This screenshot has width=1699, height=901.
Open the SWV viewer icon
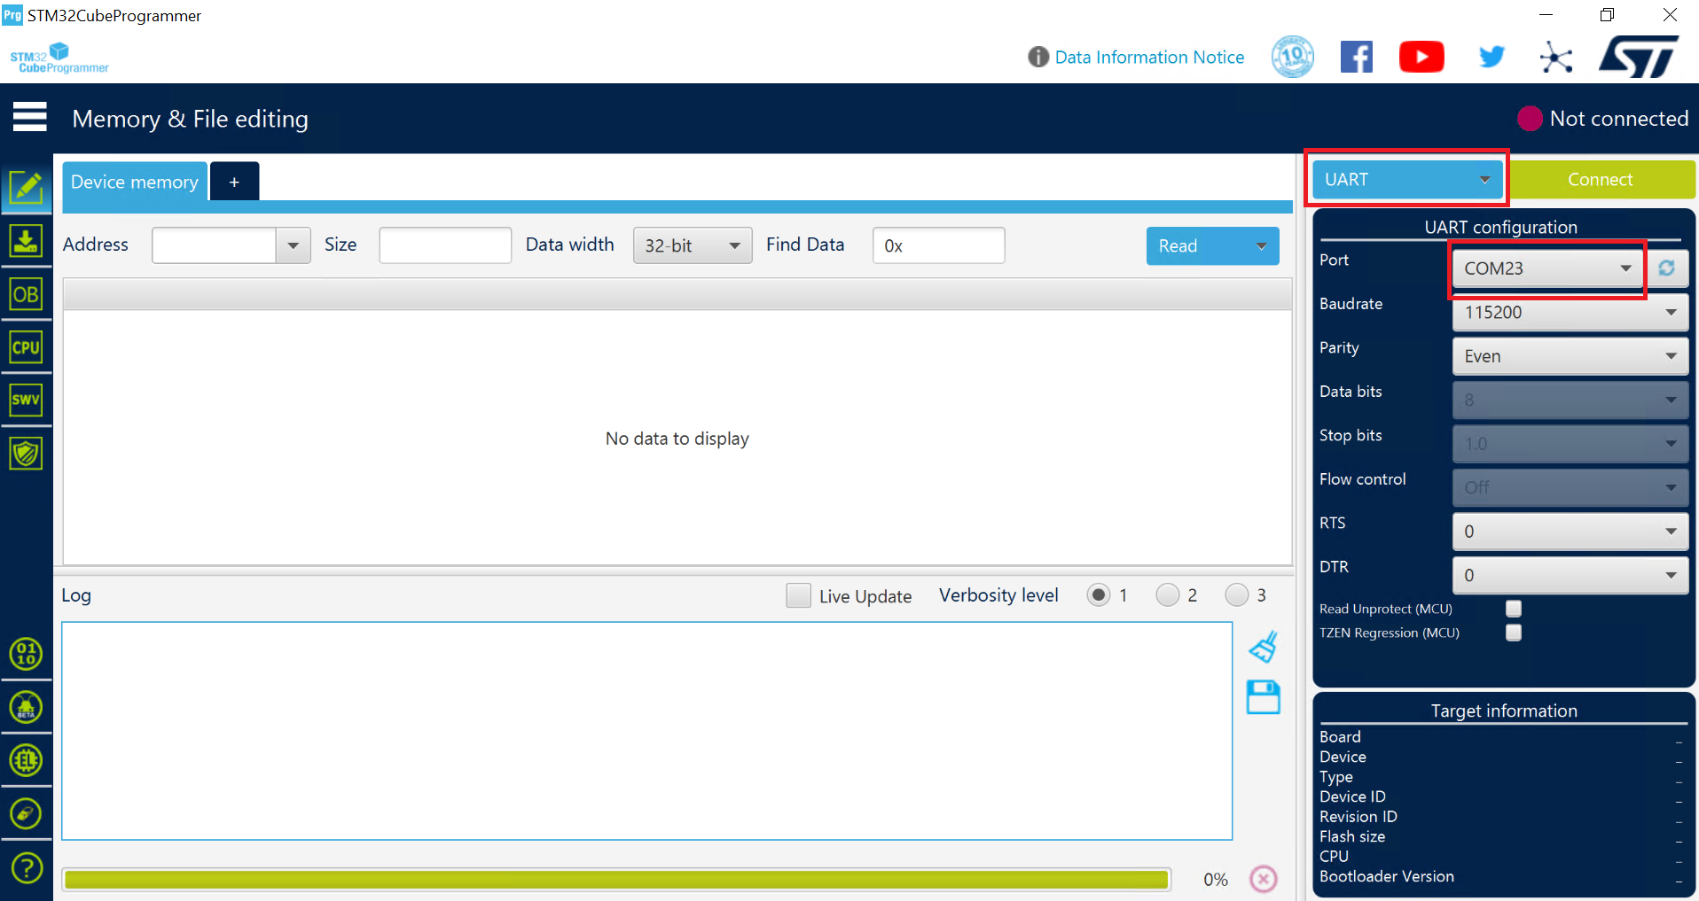pyautogui.click(x=27, y=400)
